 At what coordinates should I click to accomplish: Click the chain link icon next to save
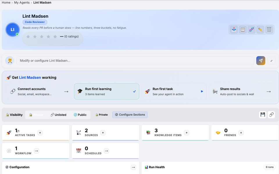[271, 115]
